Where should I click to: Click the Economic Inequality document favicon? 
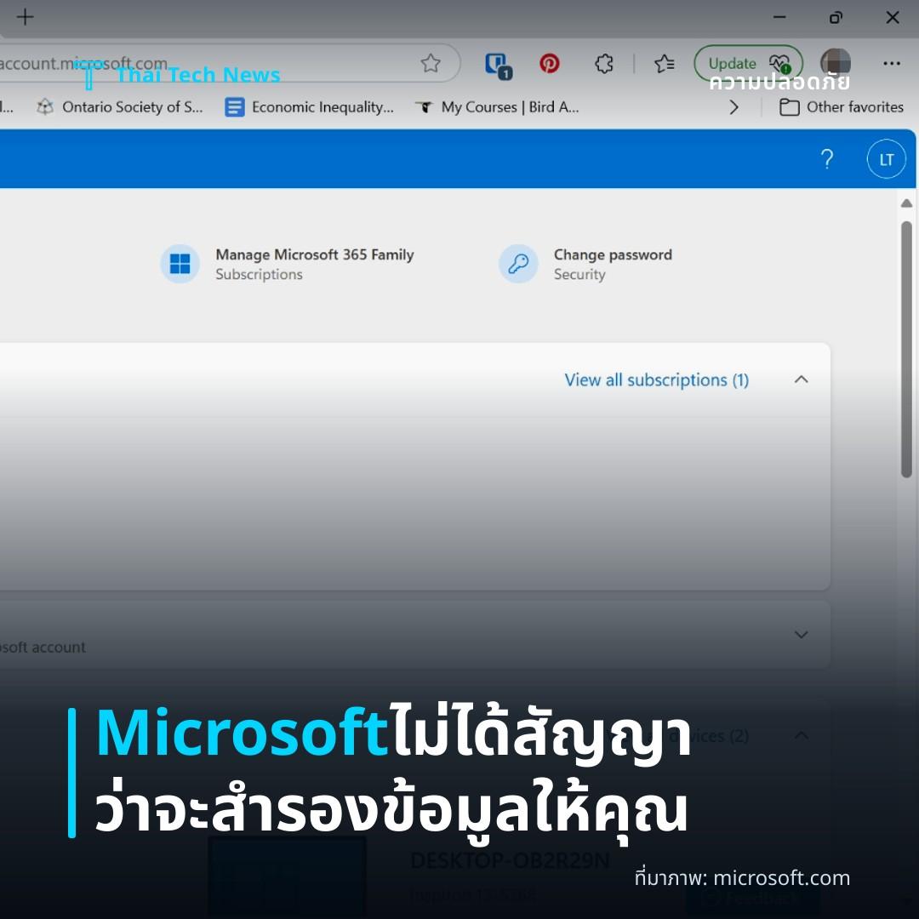[235, 107]
